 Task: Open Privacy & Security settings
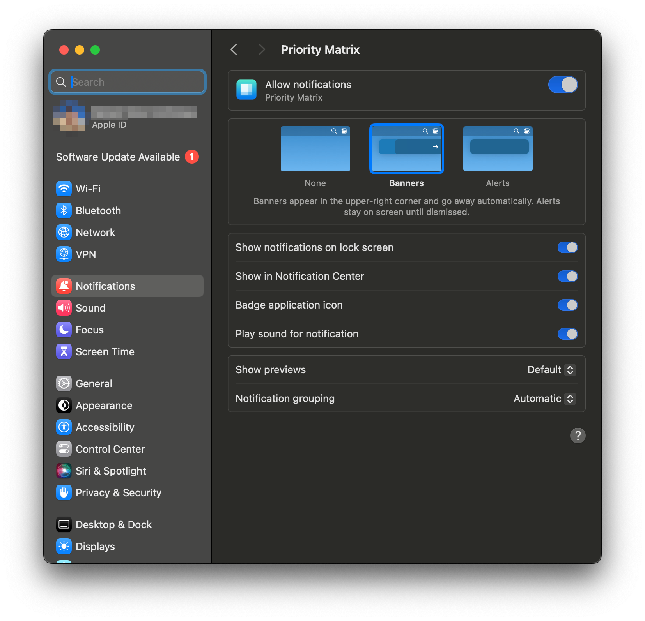coord(119,492)
